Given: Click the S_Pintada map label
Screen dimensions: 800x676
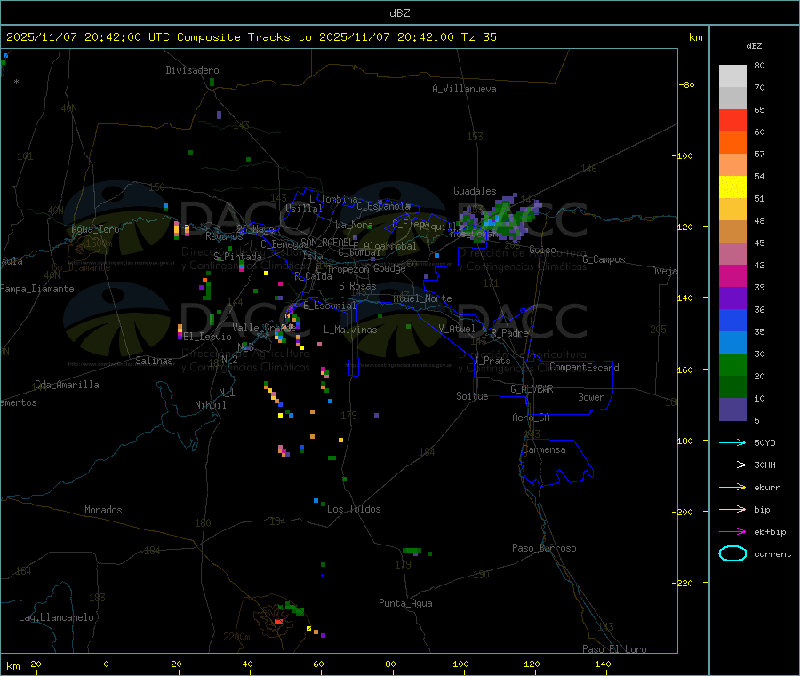Looking at the screenshot, I should (x=237, y=257).
